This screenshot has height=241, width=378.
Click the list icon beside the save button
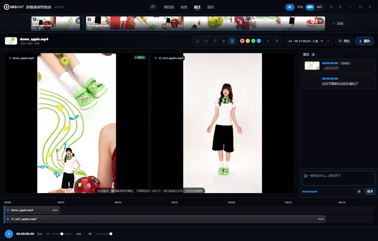[359, 191]
